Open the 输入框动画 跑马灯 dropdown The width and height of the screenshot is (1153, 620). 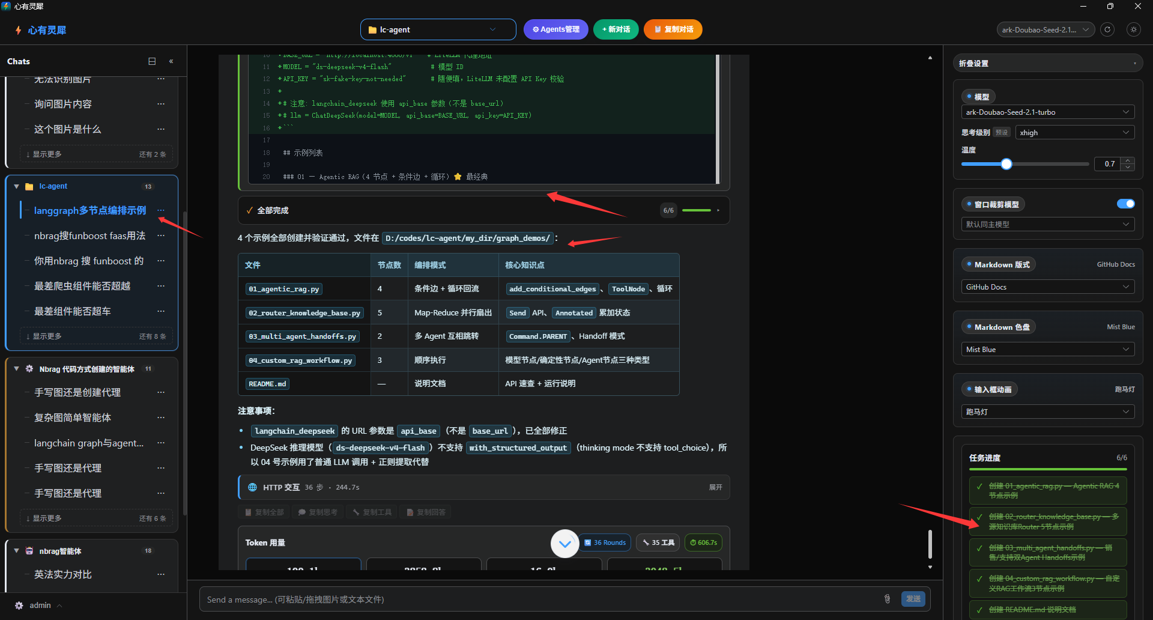click(x=1047, y=412)
